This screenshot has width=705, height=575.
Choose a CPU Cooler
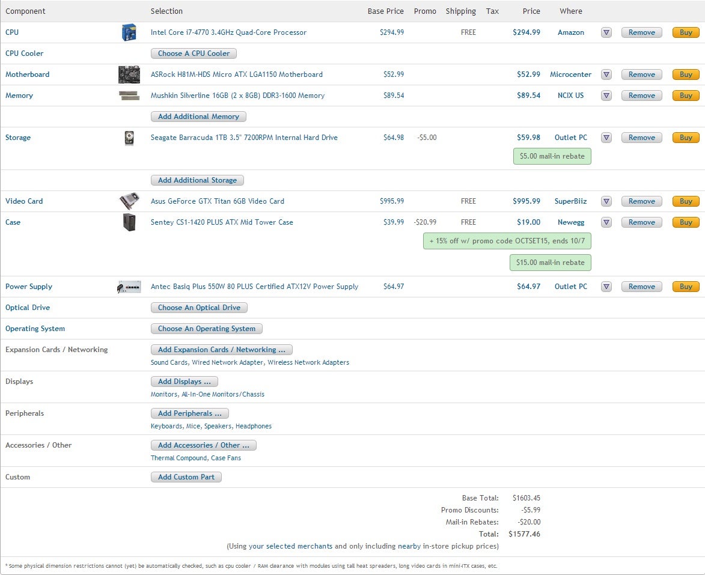point(194,53)
